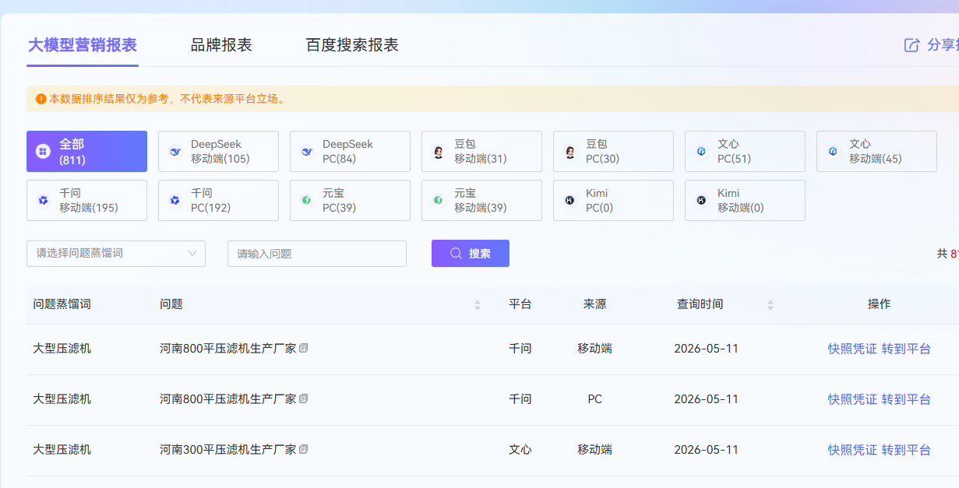Click DeepSeek whale icon for 移动端(105)
Image resolution: width=959 pixels, height=488 pixels.
(x=175, y=151)
